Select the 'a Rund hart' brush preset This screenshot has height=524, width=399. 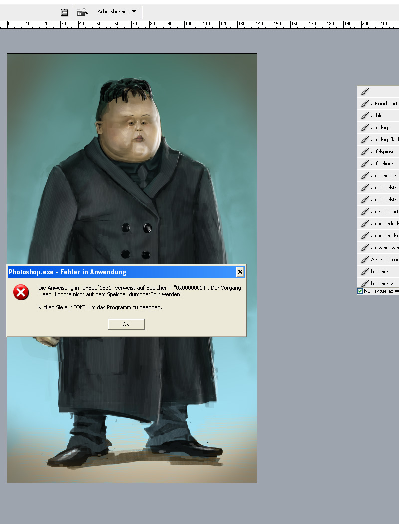[x=384, y=104]
